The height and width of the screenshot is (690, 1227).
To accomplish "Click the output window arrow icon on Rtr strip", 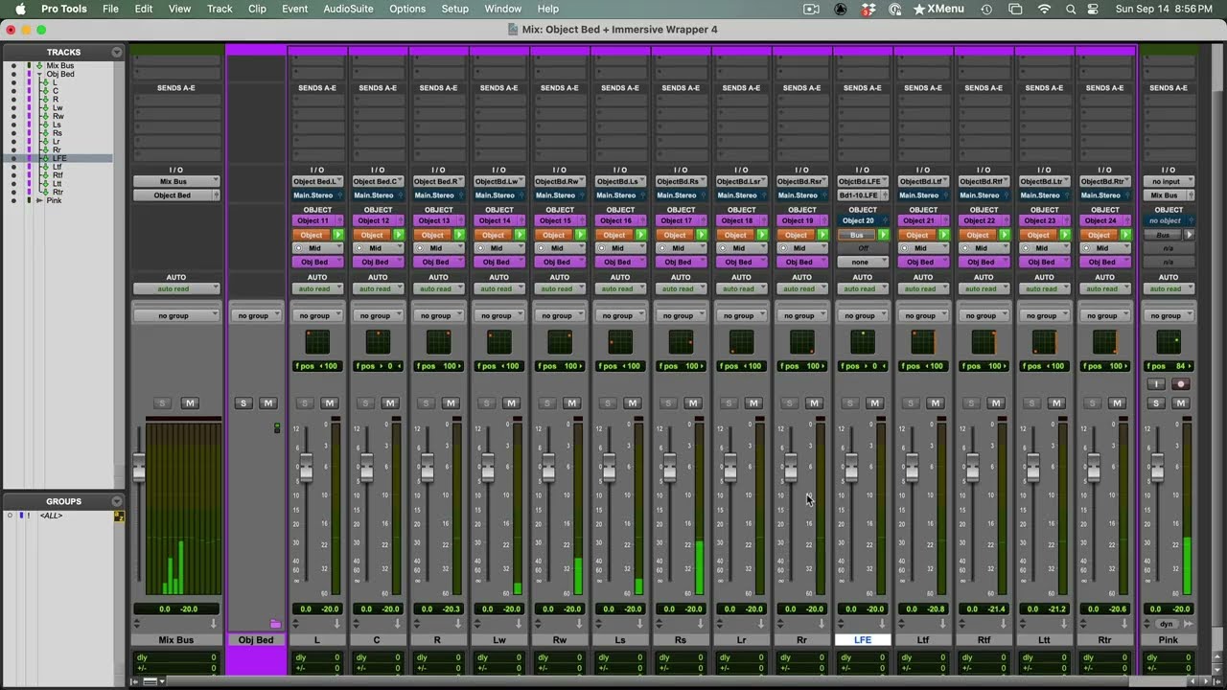I will coord(1123,624).
